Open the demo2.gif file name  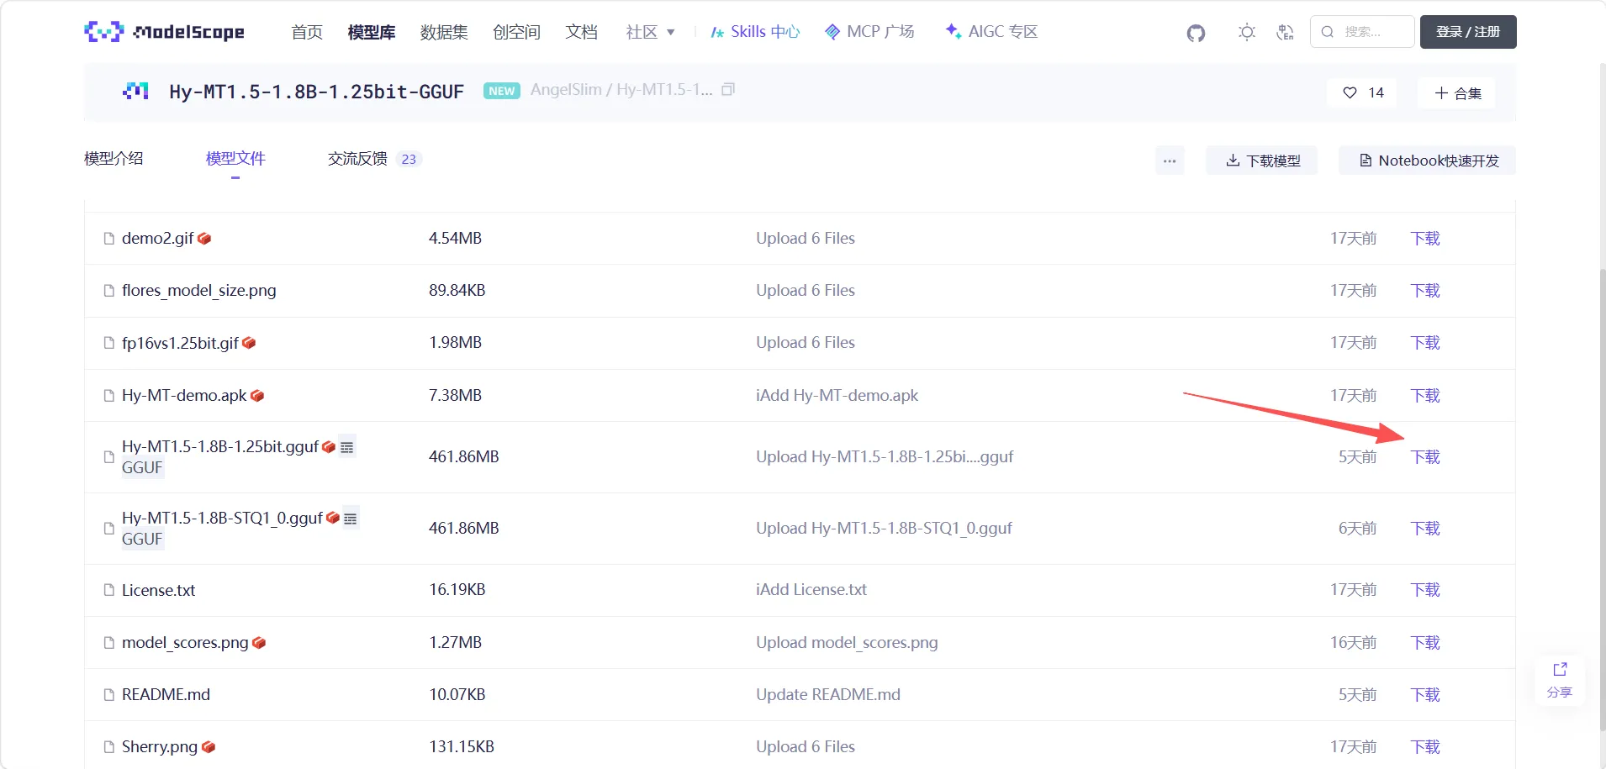pos(158,239)
